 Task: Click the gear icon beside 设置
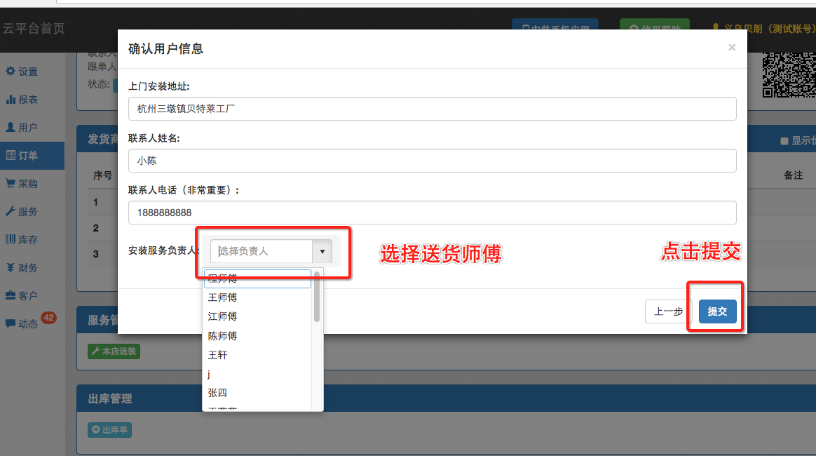pyautogui.click(x=11, y=72)
